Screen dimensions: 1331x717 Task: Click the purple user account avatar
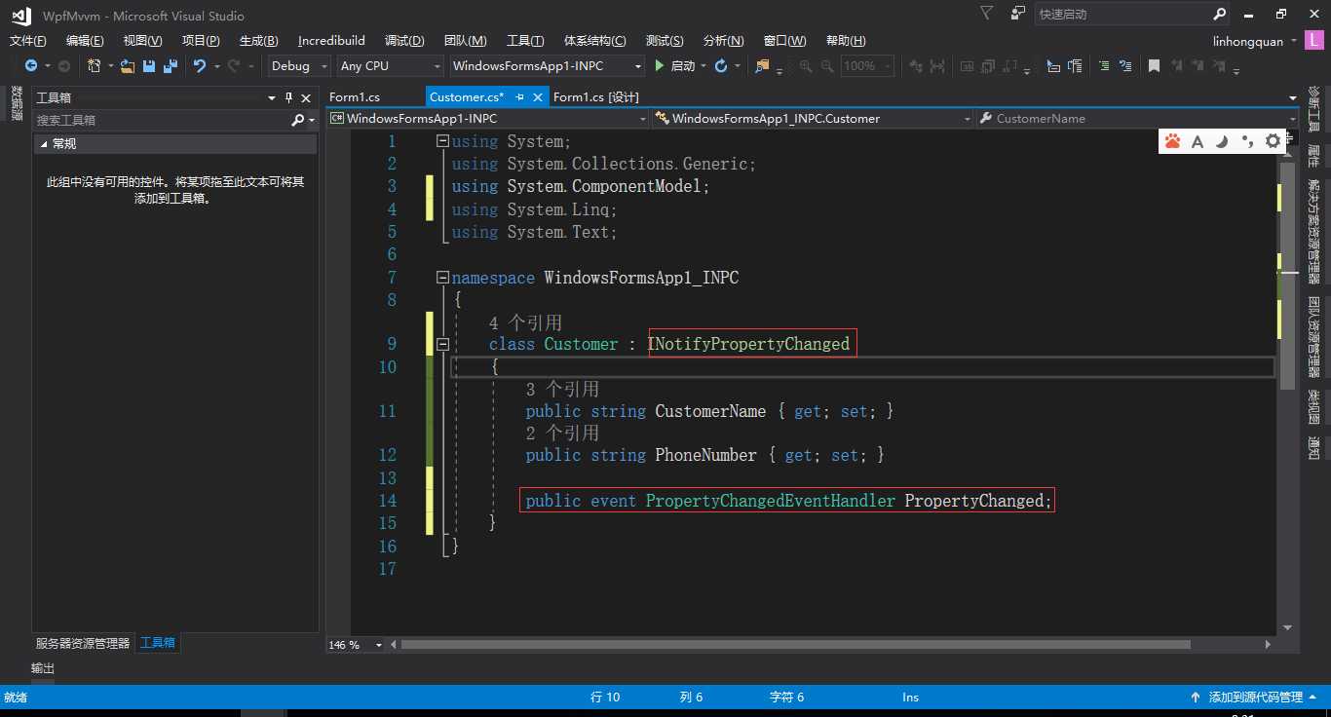pos(1316,41)
